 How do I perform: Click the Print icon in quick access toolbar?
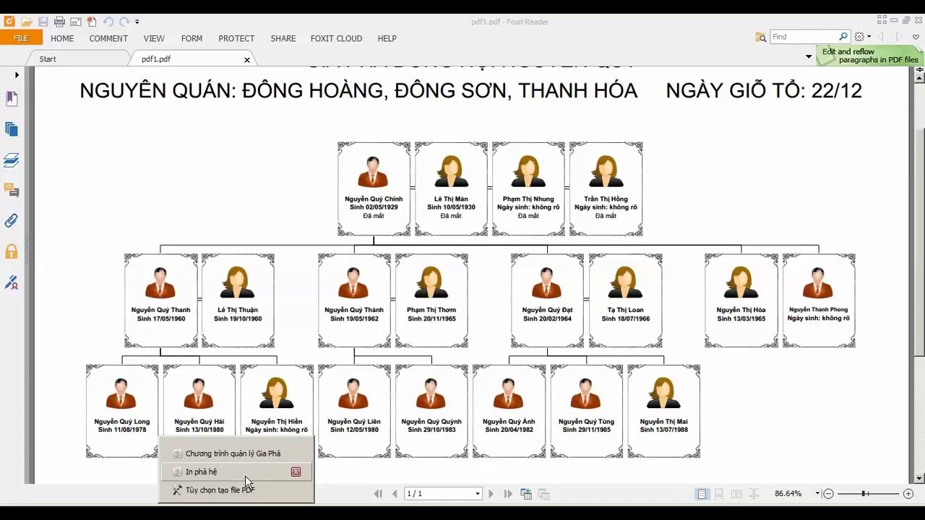point(59,22)
